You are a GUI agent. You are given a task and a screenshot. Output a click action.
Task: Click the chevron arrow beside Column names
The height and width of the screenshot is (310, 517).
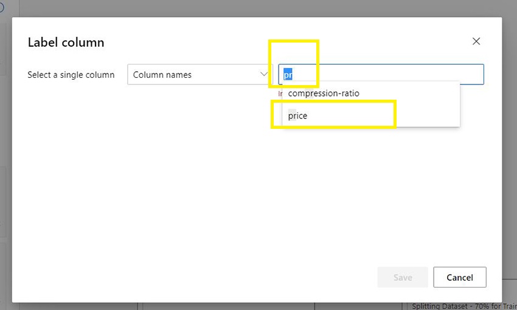coord(265,74)
